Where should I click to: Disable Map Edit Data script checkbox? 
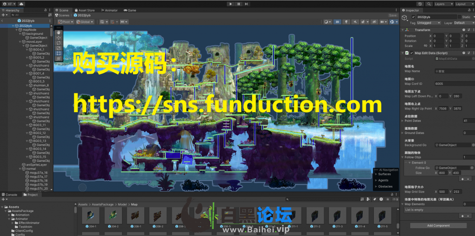(x=412, y=53)
